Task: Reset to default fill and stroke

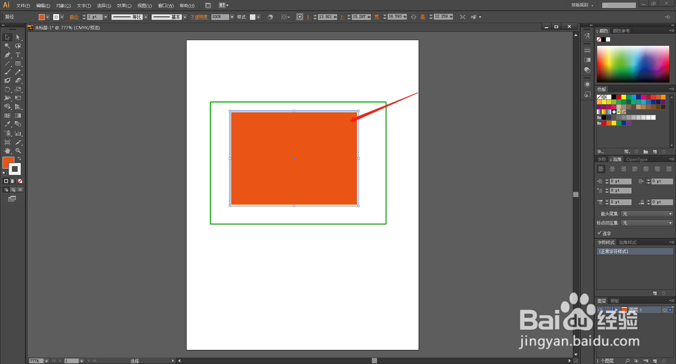Action: coord(4,173)
